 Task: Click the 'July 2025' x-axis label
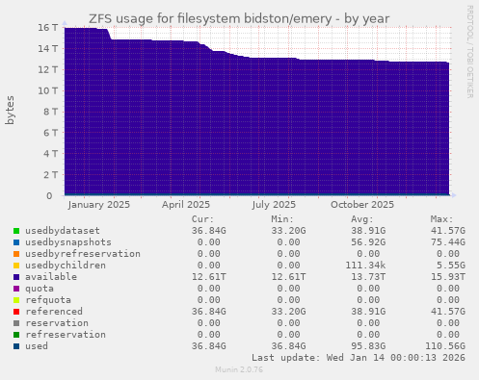tap(274, 205)
